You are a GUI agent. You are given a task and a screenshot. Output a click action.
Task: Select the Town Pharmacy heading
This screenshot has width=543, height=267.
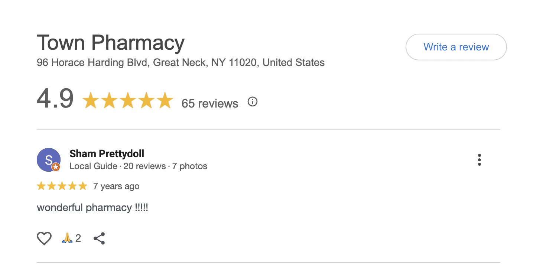point(111,43)
